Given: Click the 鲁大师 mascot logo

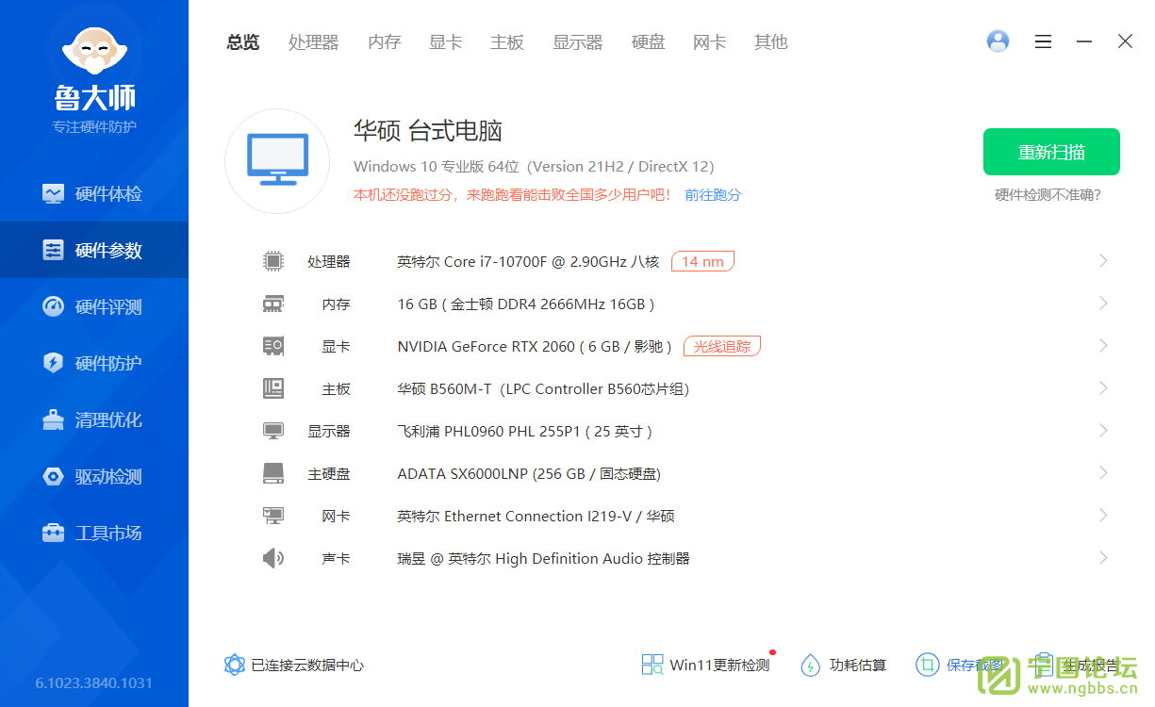Looking at the screenshot, I should (94, 51).
